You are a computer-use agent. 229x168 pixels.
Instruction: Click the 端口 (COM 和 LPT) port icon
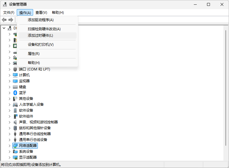(15, 69)
